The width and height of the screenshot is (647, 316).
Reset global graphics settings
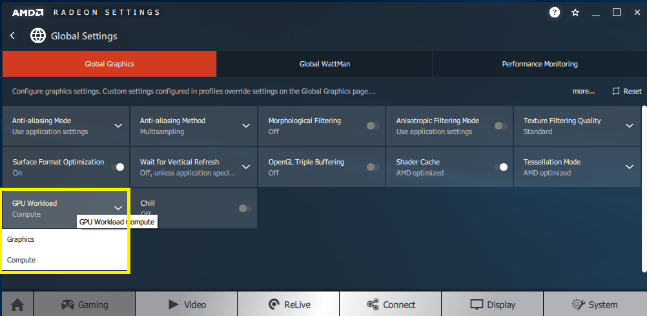coord(627,91)
